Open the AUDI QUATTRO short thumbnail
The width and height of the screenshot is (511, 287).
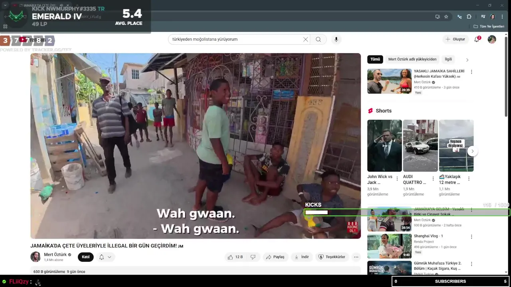[x=420, y=145]
